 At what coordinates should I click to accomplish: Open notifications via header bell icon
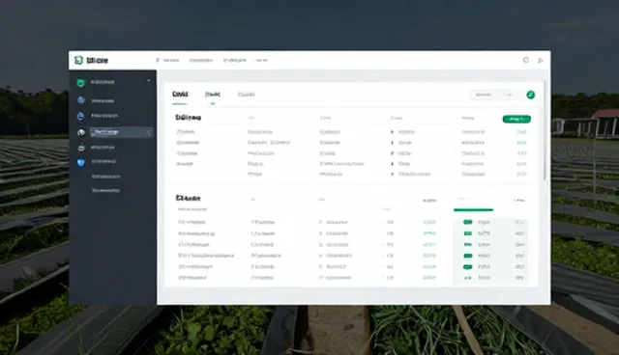tap(526, 60)
